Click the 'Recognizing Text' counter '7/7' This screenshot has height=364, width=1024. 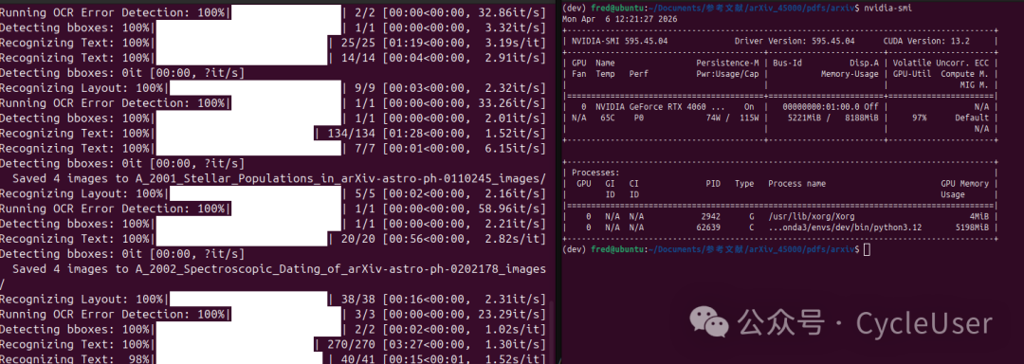(x=364, y=148)
